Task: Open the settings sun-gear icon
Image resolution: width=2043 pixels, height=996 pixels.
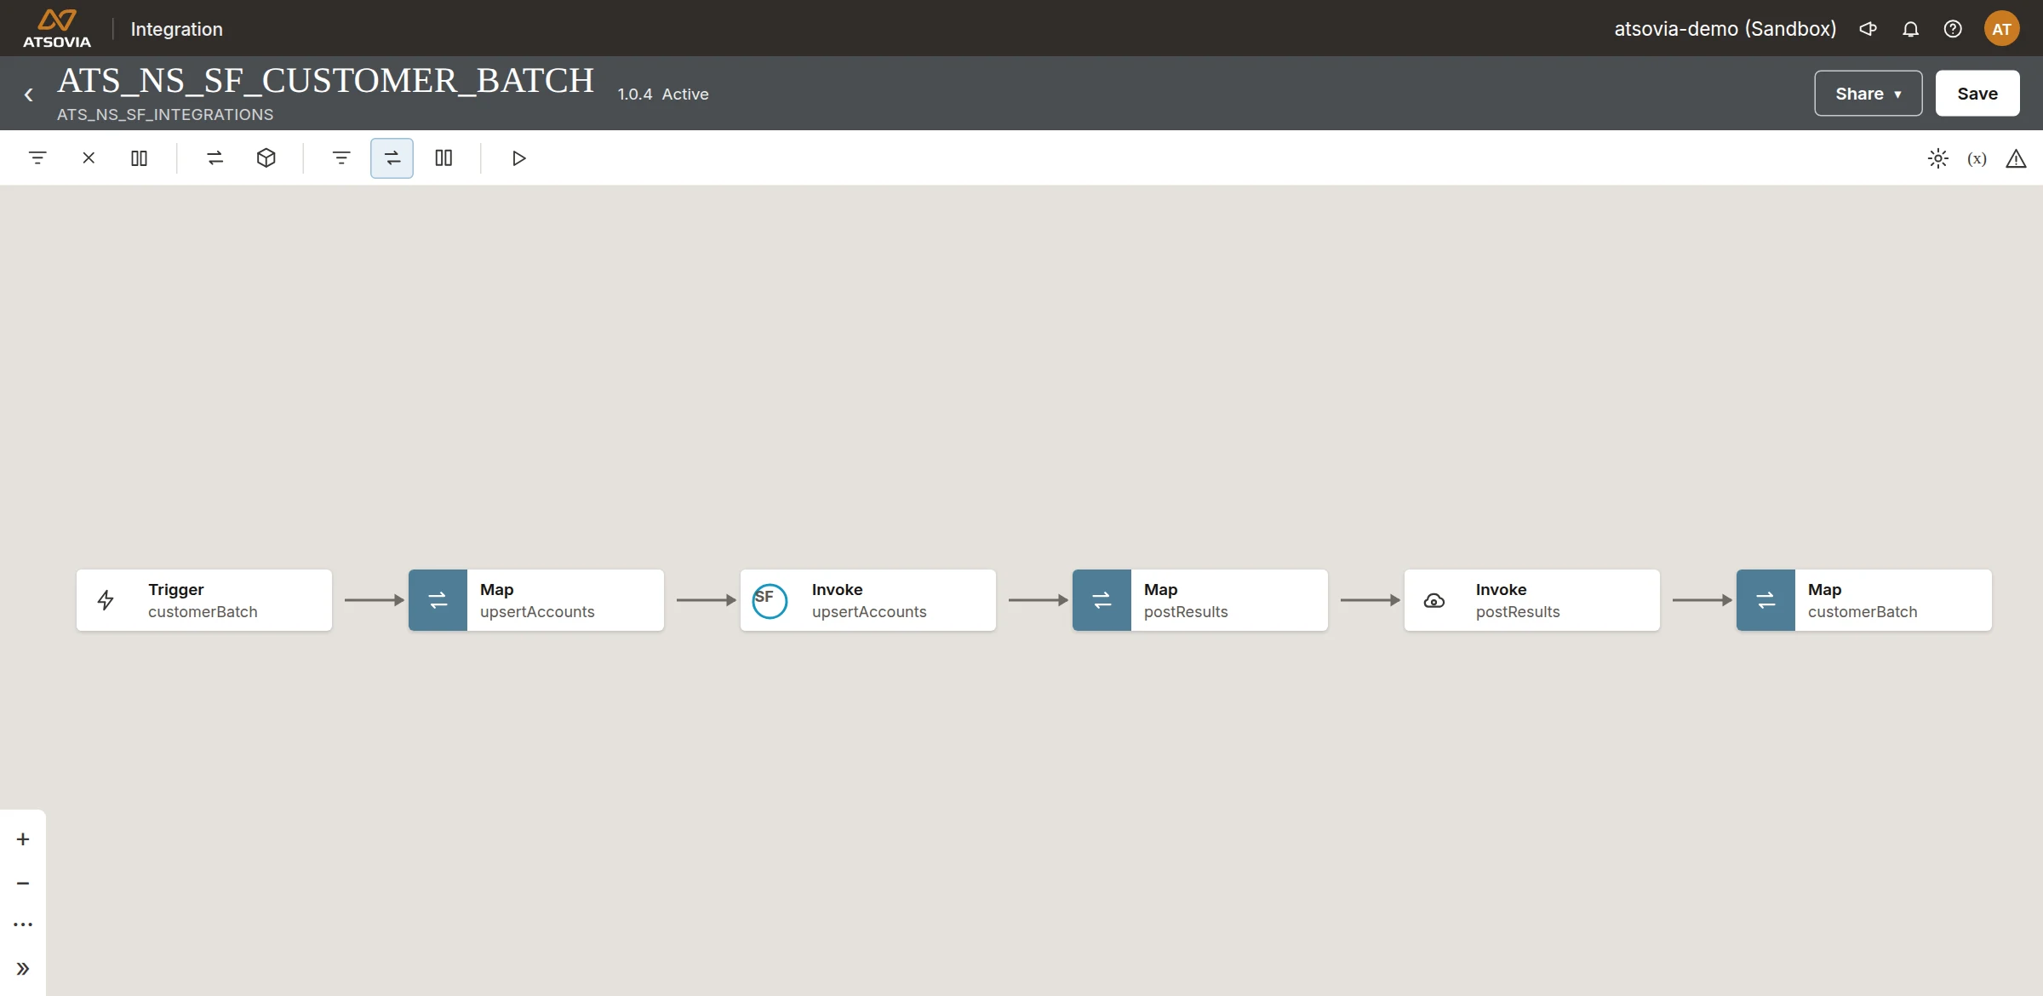Action: pyautogui.click(x=1938, y=158)
